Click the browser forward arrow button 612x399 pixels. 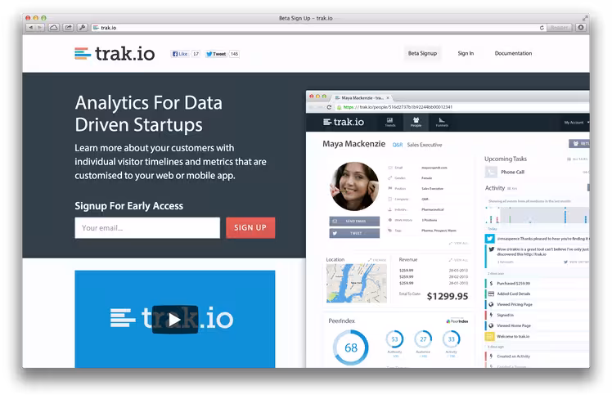coord(40,27)
